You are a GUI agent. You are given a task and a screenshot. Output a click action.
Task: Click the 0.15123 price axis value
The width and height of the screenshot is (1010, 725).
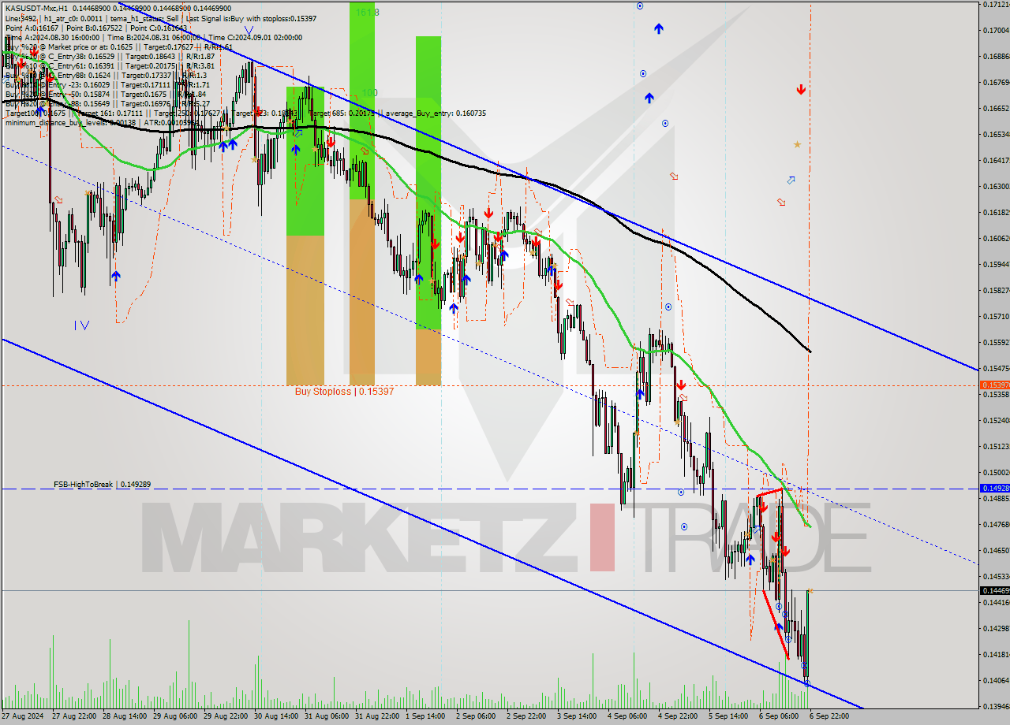tap(996, 447)
